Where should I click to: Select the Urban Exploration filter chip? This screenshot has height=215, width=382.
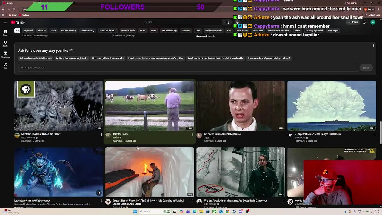point(108,30)
